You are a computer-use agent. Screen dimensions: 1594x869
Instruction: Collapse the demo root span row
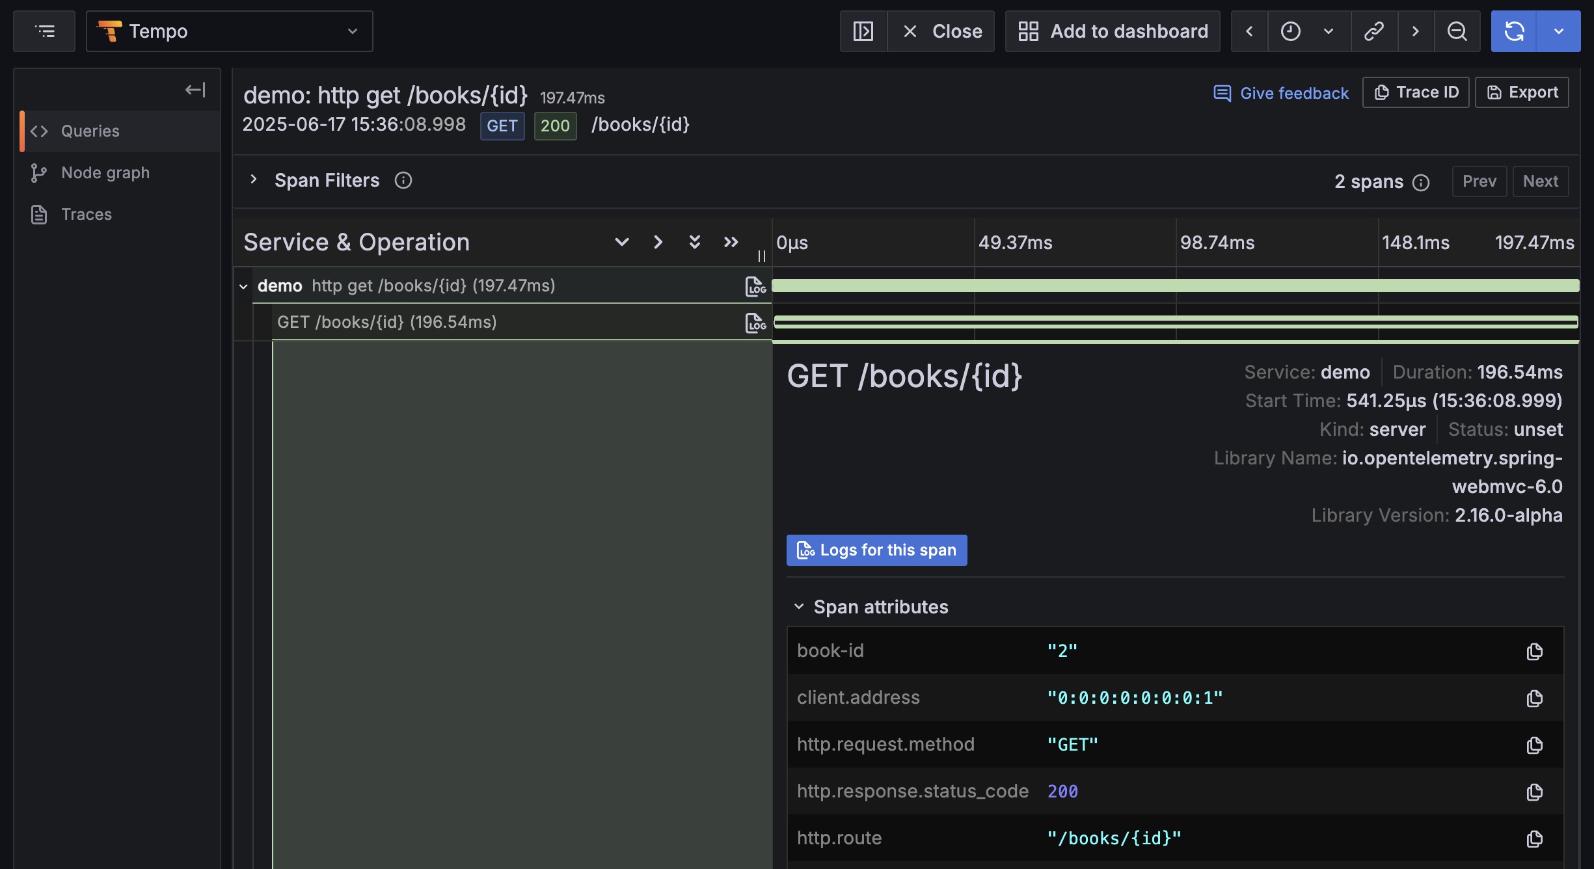[x=243, y=286]
